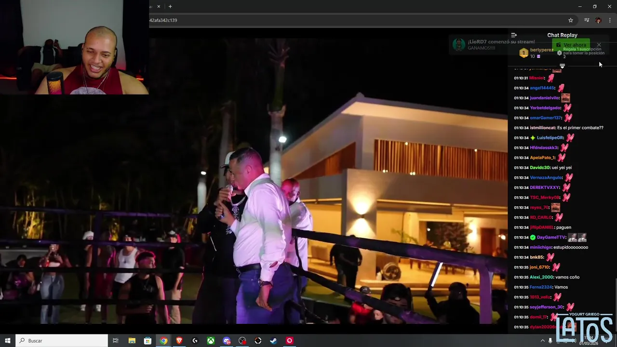The height and width of the screenshot is (347, 617).
Task: Open Discord from the taskbar
Action: (227, 341)
